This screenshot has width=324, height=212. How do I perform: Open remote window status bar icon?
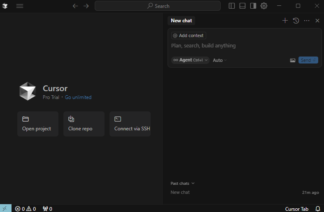6,208
